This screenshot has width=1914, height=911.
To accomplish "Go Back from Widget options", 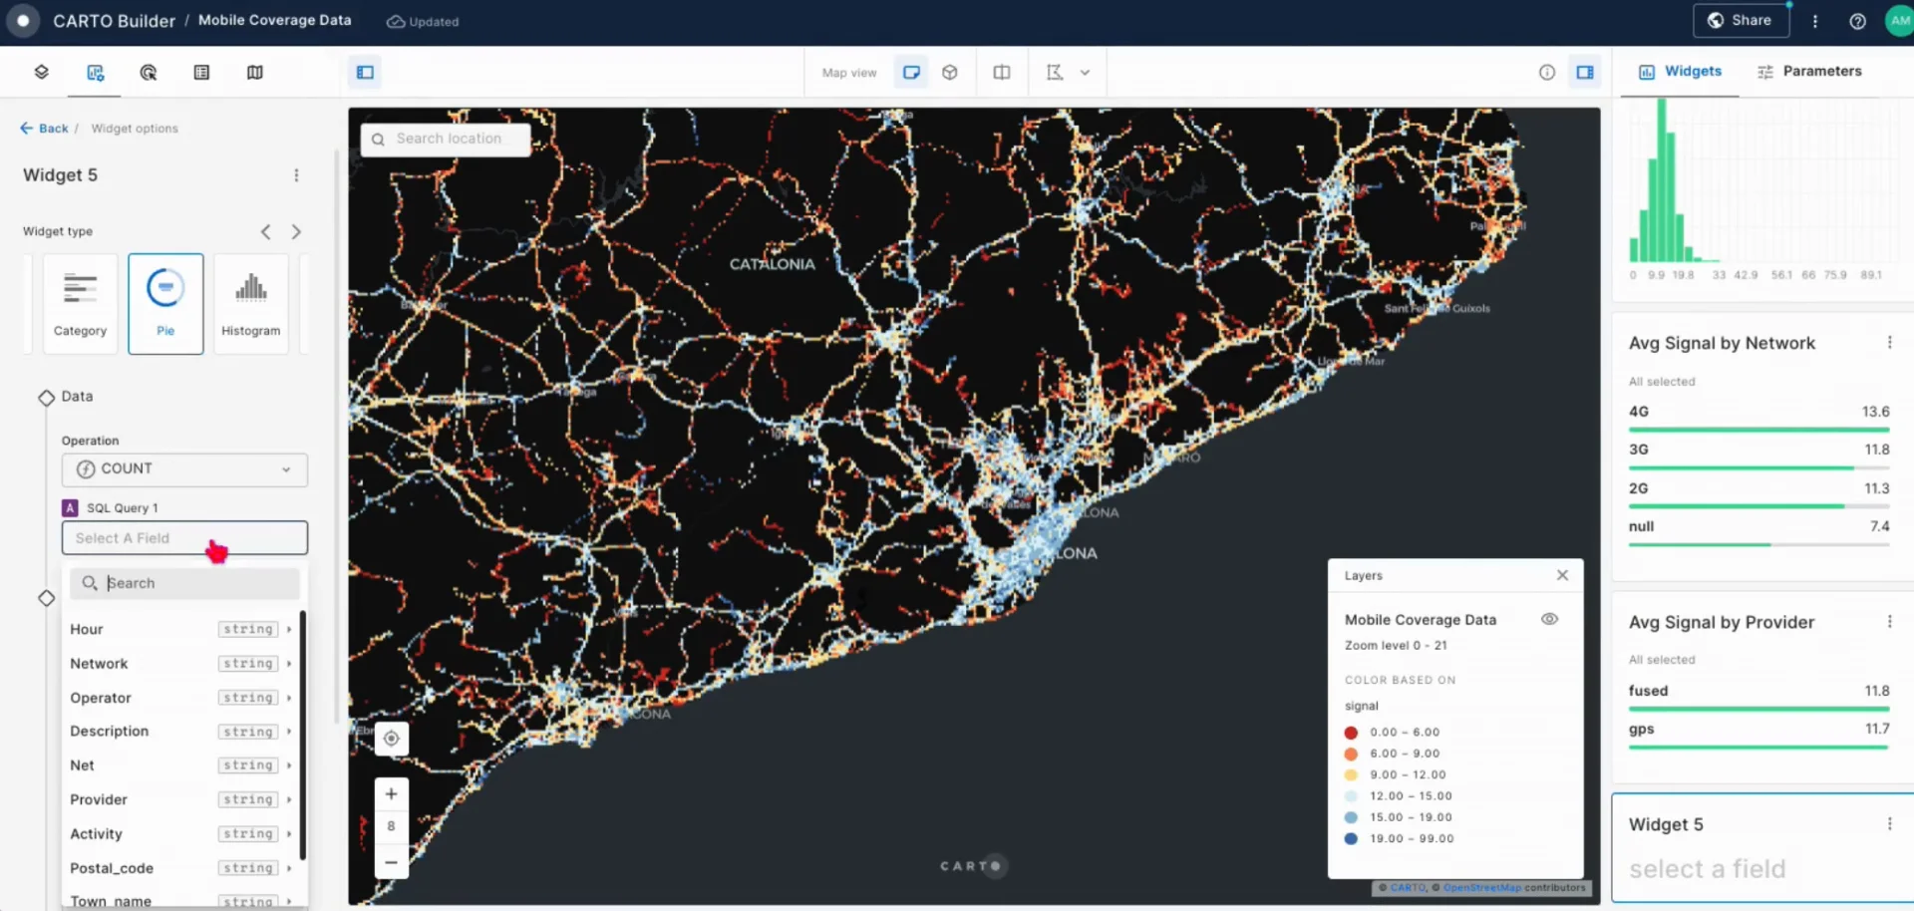I will [45, 128].
